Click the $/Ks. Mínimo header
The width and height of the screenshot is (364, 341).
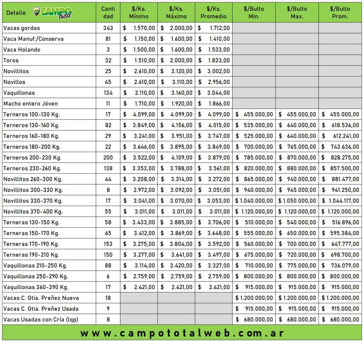point(139,13)
